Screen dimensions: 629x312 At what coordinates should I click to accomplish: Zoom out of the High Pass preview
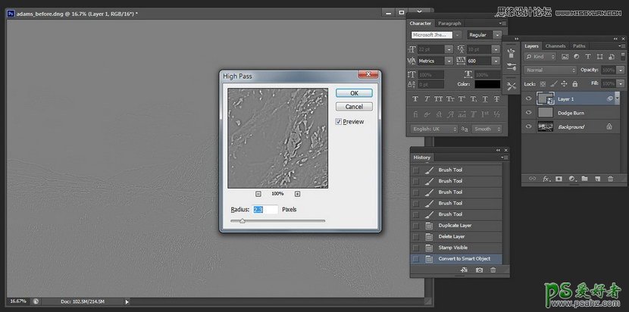258,194
